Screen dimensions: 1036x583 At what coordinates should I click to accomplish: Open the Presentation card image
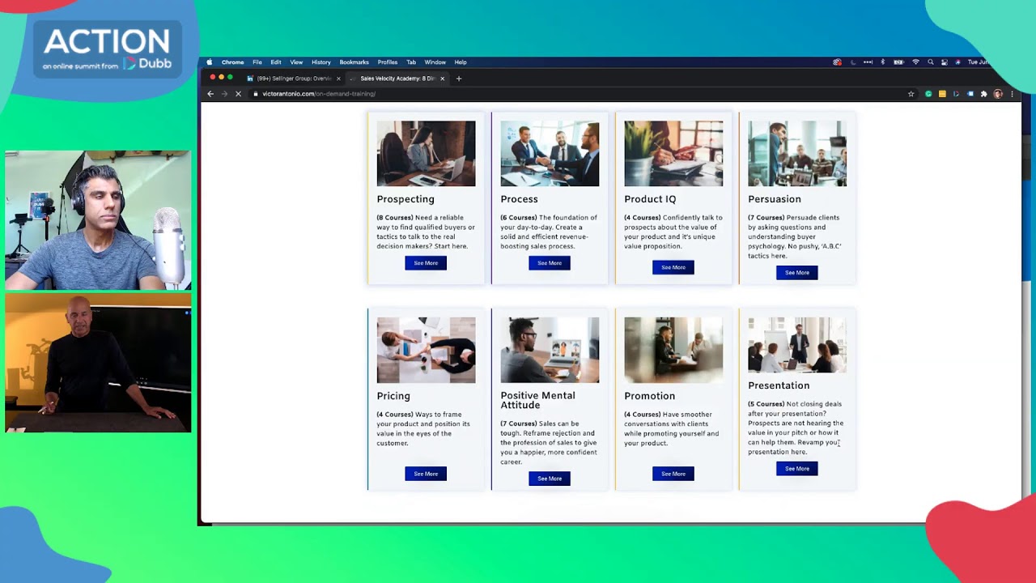click(x=797, y=345)
